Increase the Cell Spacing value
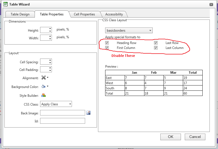This screenshot has width=218, height=149. 50,60
